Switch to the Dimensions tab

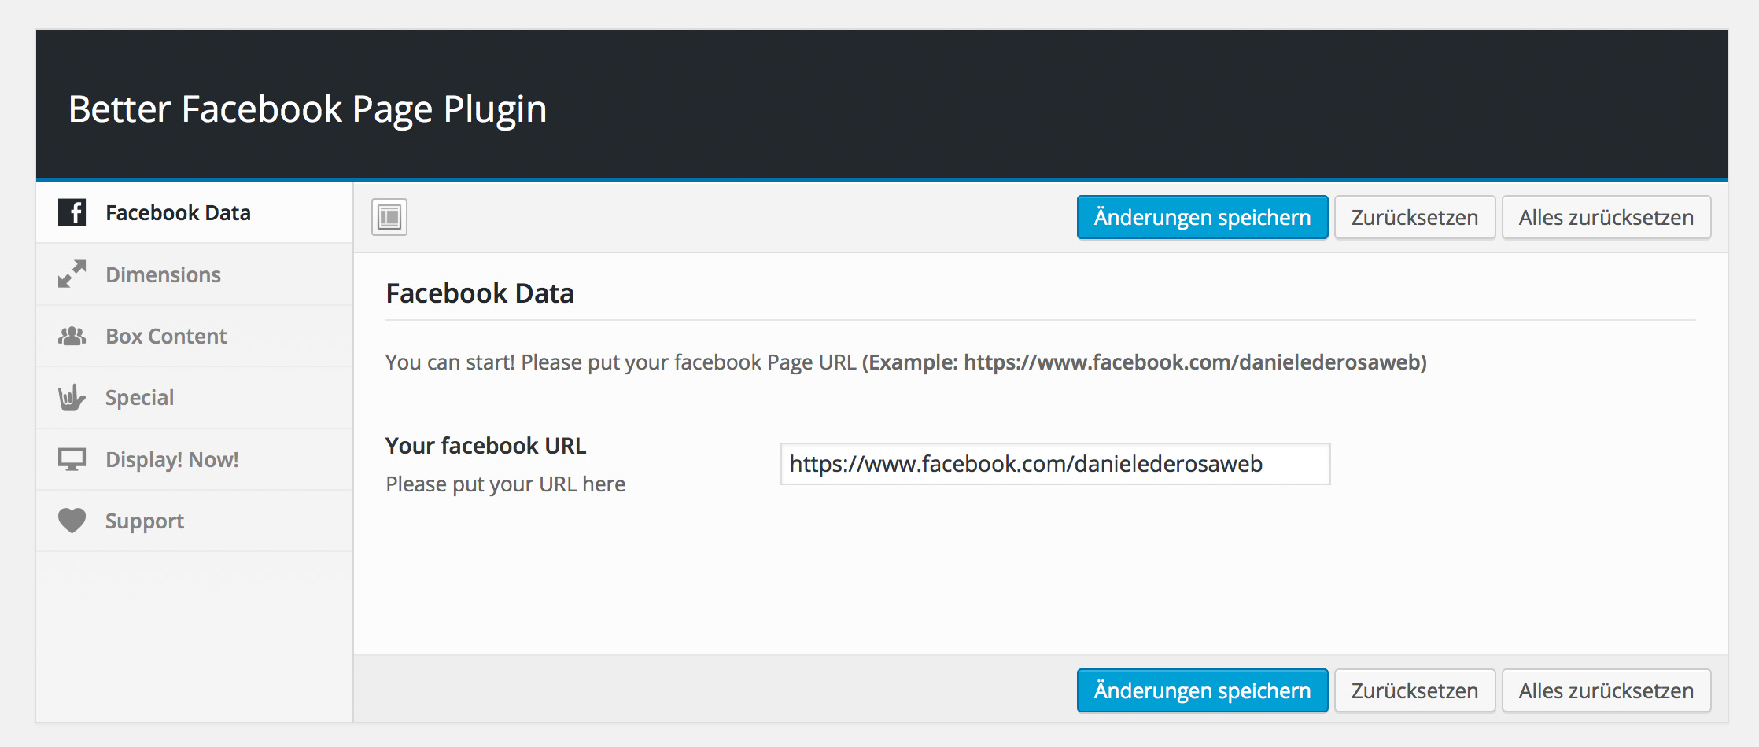(x=194, y=274)
